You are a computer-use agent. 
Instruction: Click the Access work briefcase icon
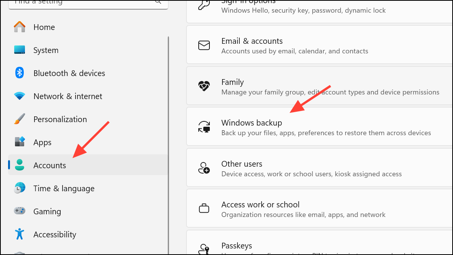204,208
